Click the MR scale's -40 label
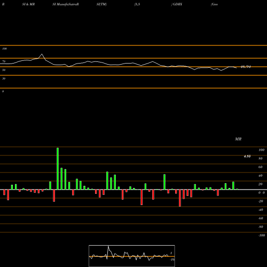The width and height of the screenshot is (267, 267). (x=261, y=210)
